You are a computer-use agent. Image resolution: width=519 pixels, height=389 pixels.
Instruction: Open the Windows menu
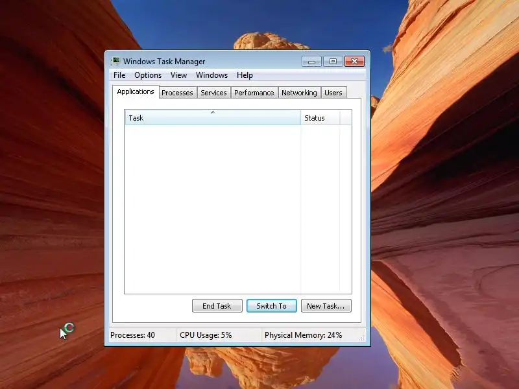point(212,75)
